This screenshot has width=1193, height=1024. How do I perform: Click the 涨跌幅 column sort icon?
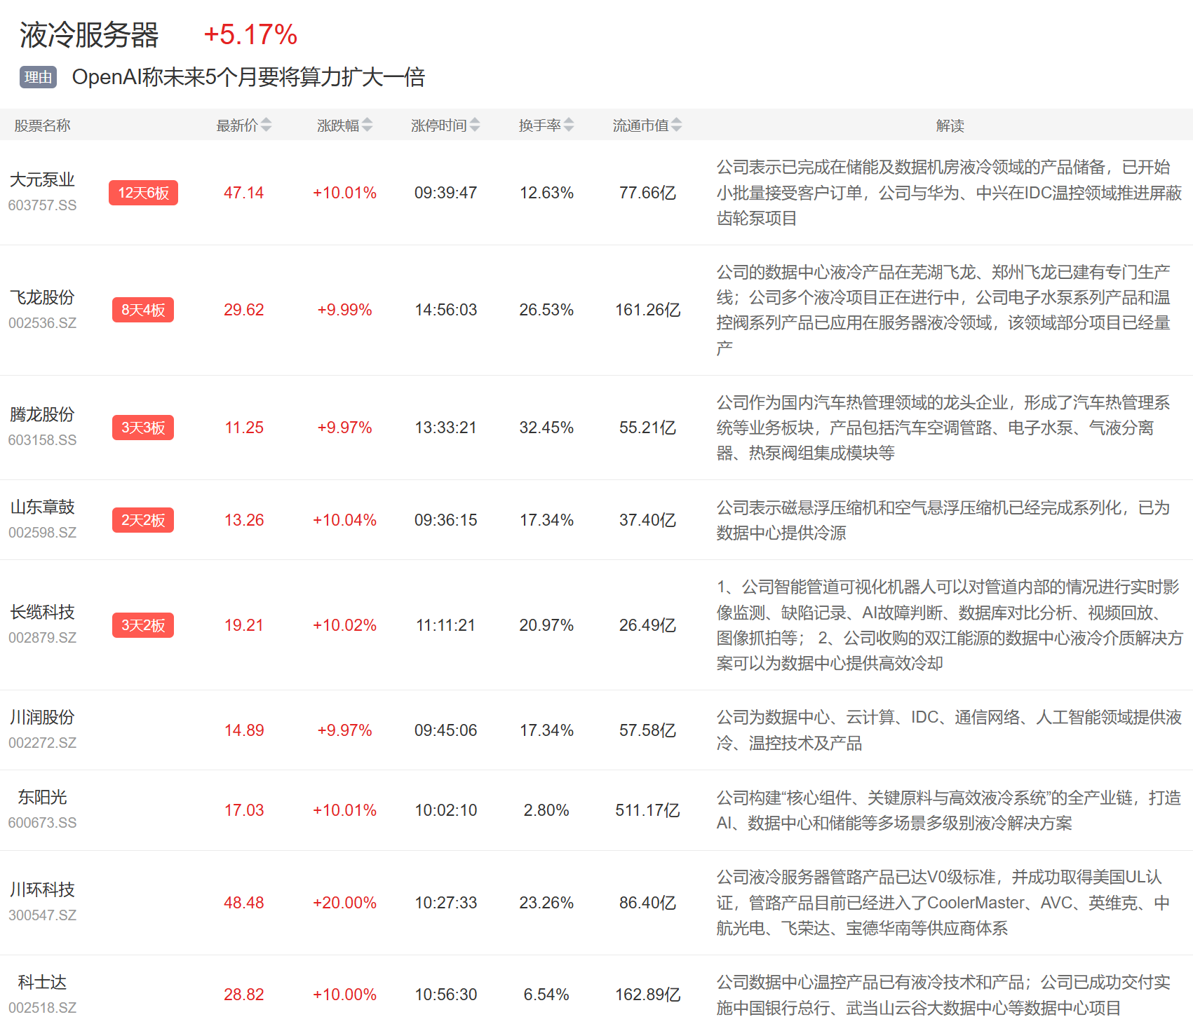click(x=367, y=125)
